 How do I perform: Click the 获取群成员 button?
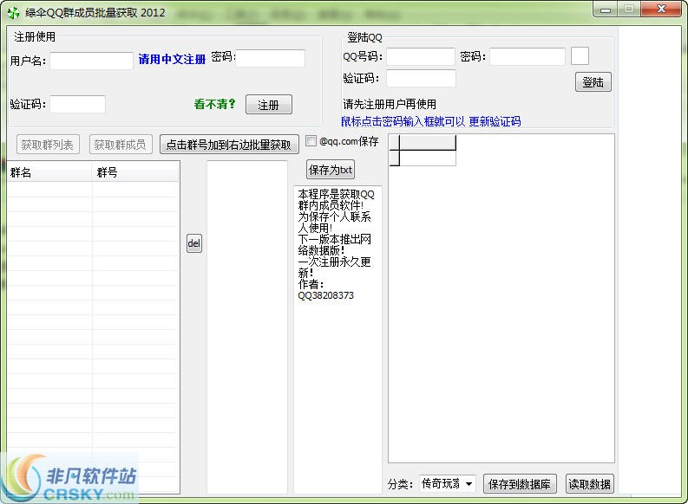pos(121,145)
